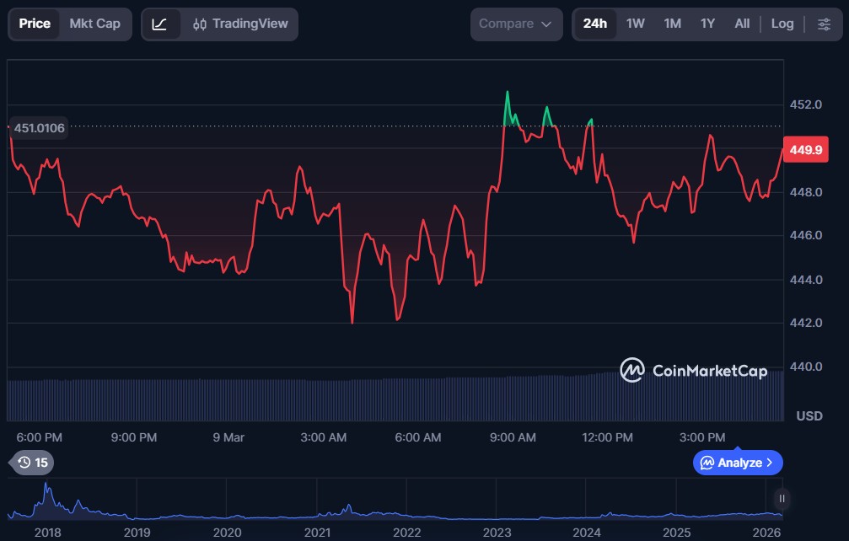The image size is (849, 541).
Task: Open the Analyze chevron button
Action: (x=738, y=463)
